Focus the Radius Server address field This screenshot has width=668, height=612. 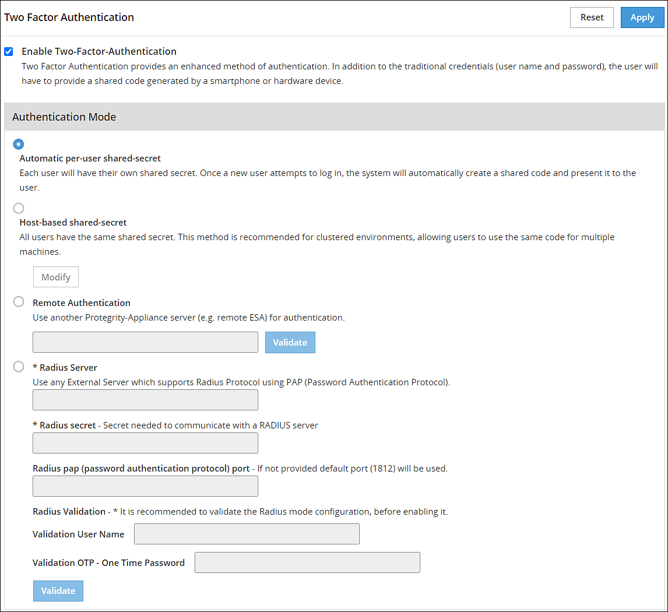(145, 400)
